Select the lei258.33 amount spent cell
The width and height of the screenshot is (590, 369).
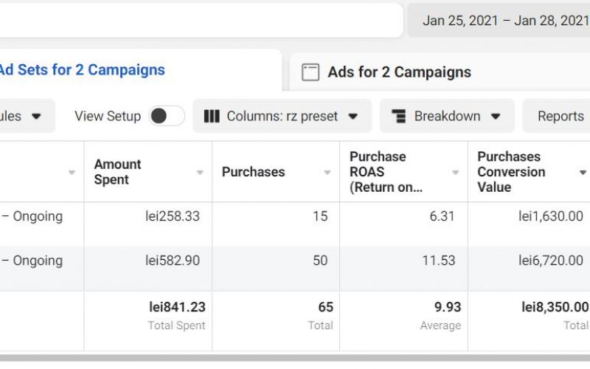(173, 217)
